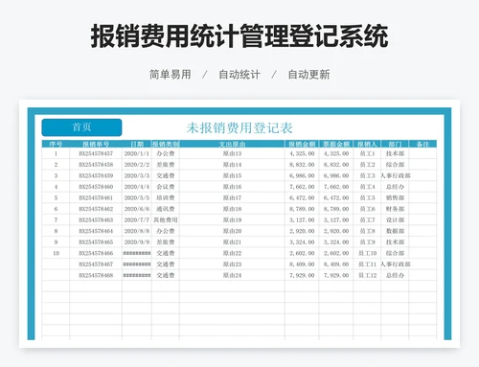Select date cell 2020/7/7

tap(137, 220)
